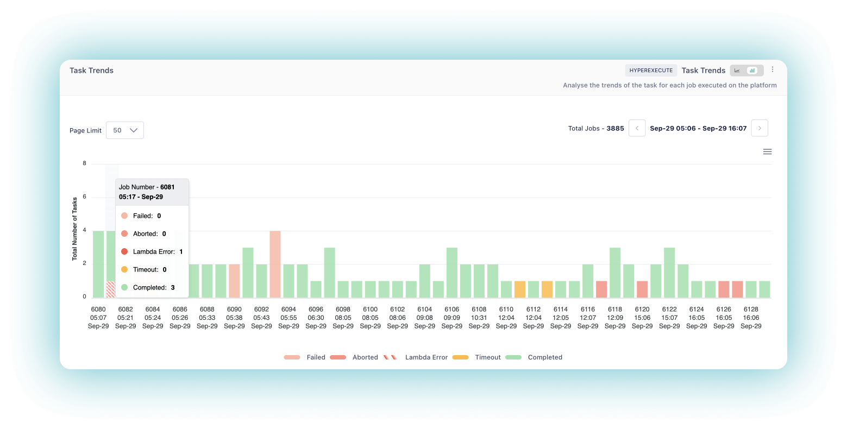
Task: Click the next date range arrow
Action: point(759,128)
